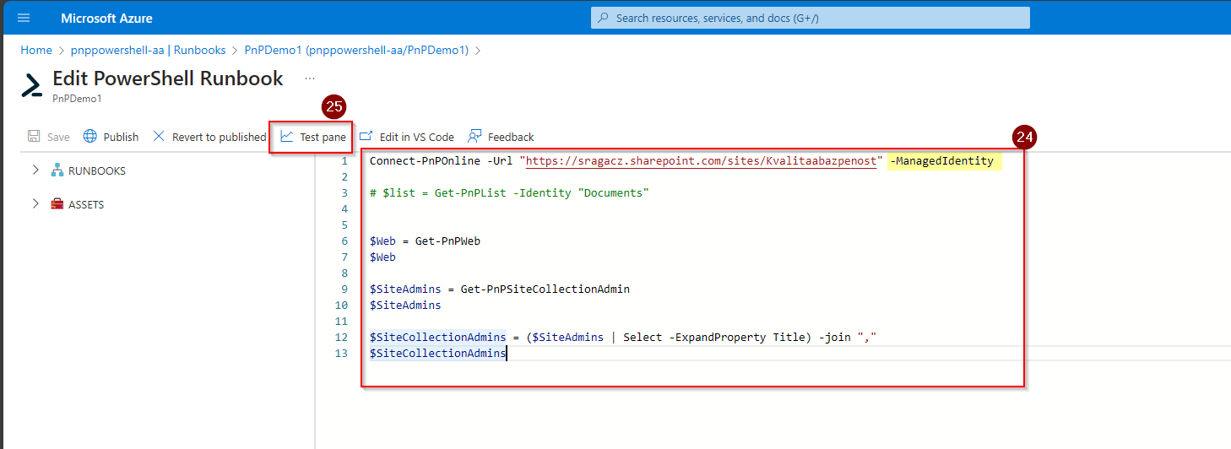Go to Home breadcrumb

pos(36,51)
